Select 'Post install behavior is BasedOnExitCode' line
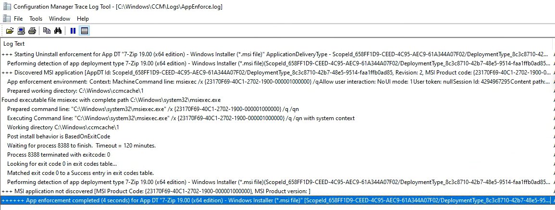Image resolution: width=555 pixels, height=210 pixels. [276, 136]
